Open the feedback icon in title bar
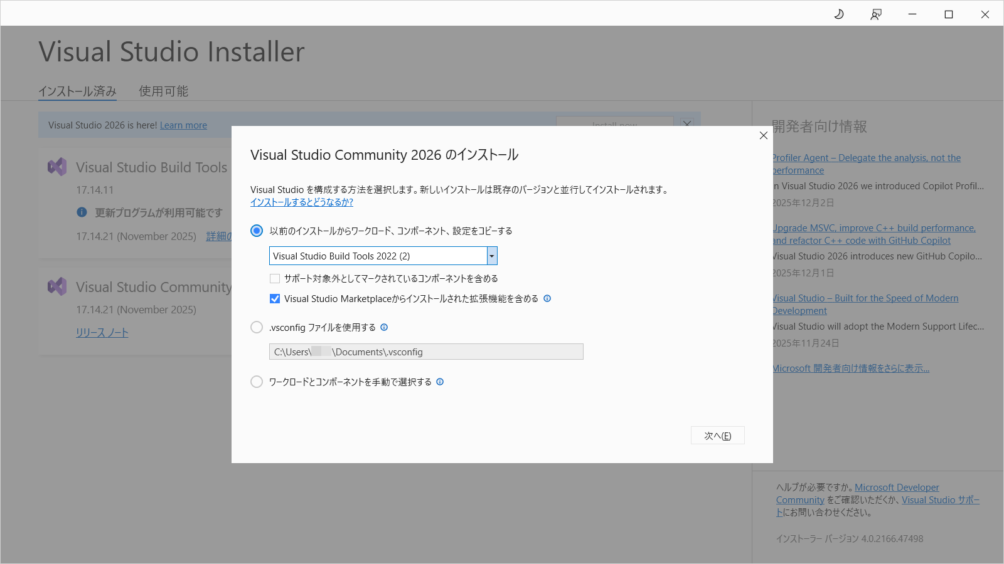This screenshot has height=564, width=1004. click(876, 14)
